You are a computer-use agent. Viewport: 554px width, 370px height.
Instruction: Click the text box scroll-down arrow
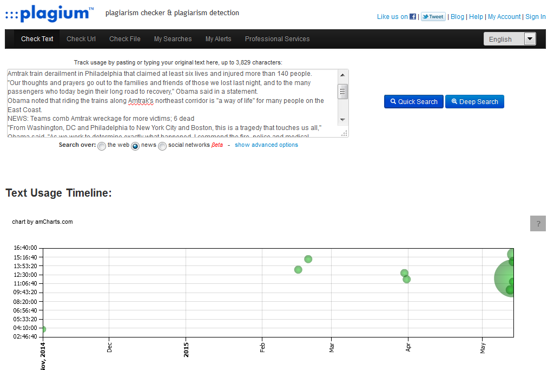[x=342, y=120]
